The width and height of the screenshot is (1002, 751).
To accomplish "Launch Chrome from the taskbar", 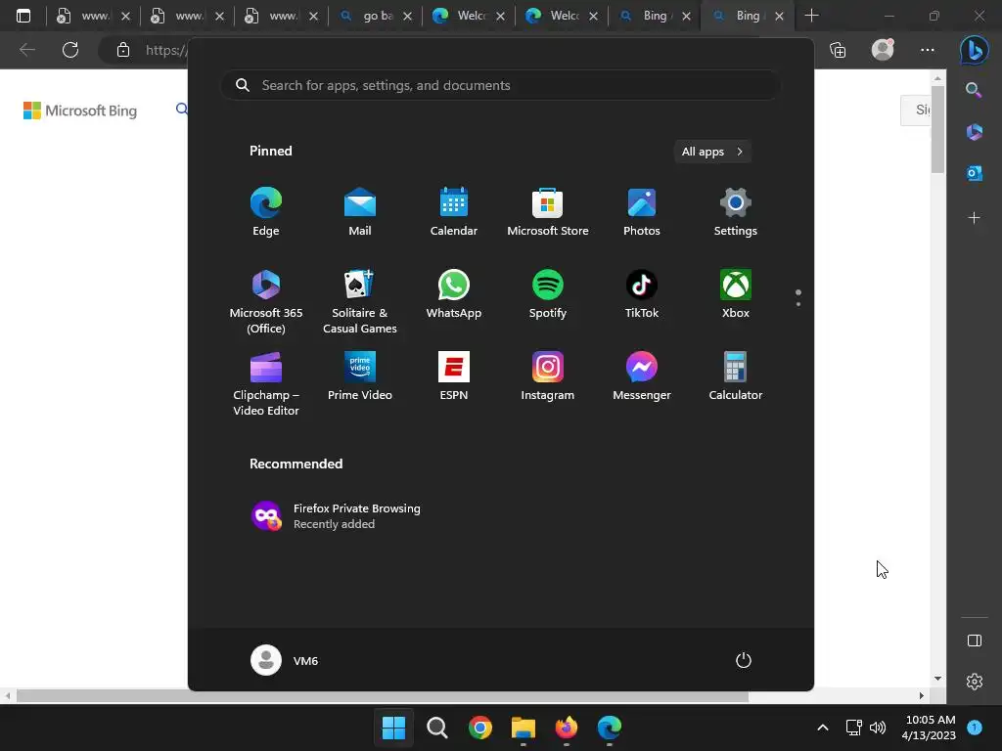I will point(479,728).
